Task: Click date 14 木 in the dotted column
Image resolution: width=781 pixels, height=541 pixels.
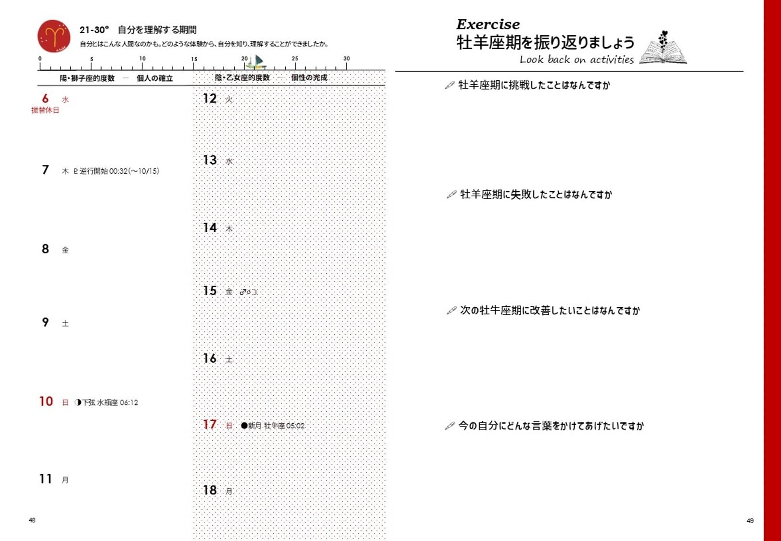Action: coord(218,228)
